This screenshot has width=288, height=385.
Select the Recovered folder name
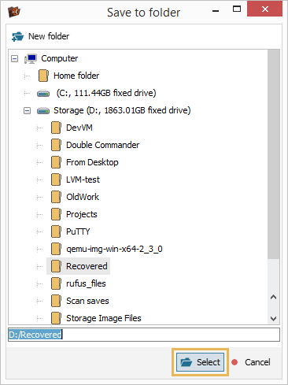tap(87, 266)
